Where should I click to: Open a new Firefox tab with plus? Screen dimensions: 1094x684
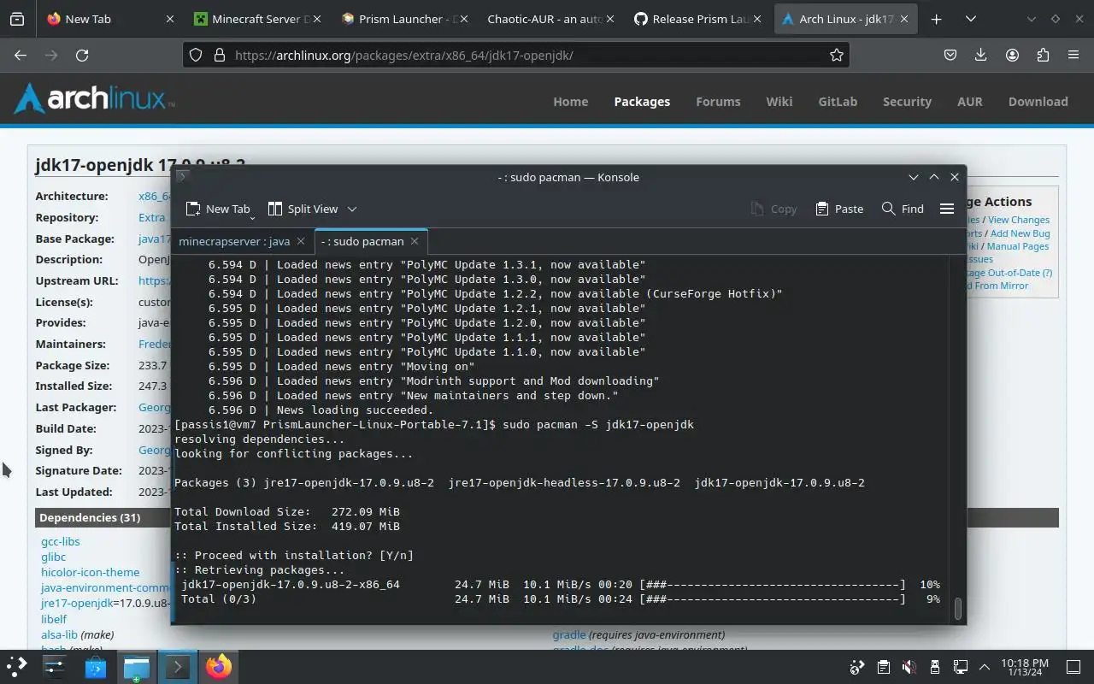936,19
